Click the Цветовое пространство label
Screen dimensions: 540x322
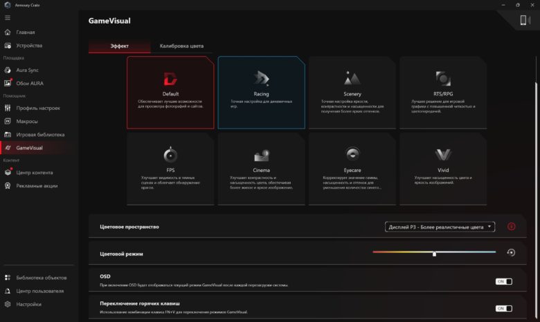click(x=129, y=227)
